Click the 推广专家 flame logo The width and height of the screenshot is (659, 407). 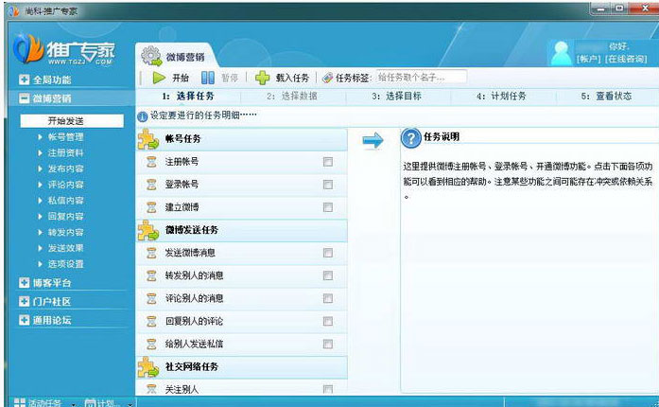(28, 48)
